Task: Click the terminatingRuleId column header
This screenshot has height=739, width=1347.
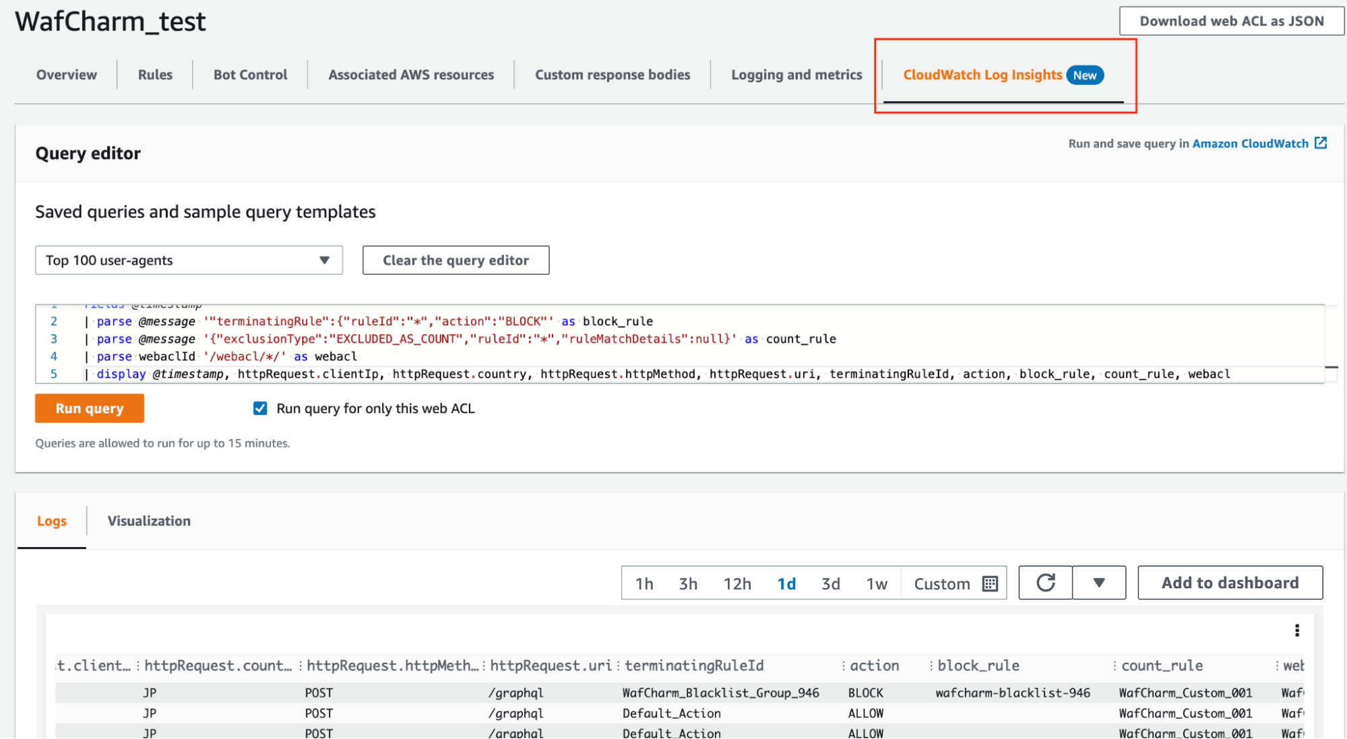Action: tap(694, 666)
